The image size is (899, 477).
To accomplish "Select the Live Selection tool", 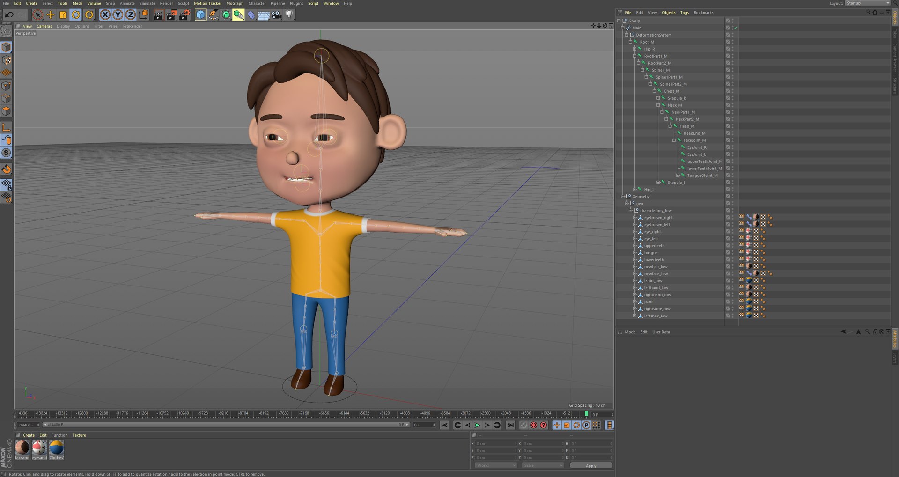I will click(38, 15).
